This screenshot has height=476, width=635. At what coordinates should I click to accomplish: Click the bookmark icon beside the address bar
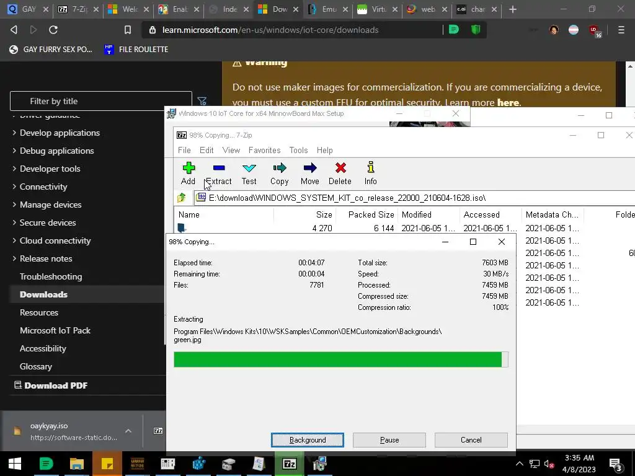point(128,30)
